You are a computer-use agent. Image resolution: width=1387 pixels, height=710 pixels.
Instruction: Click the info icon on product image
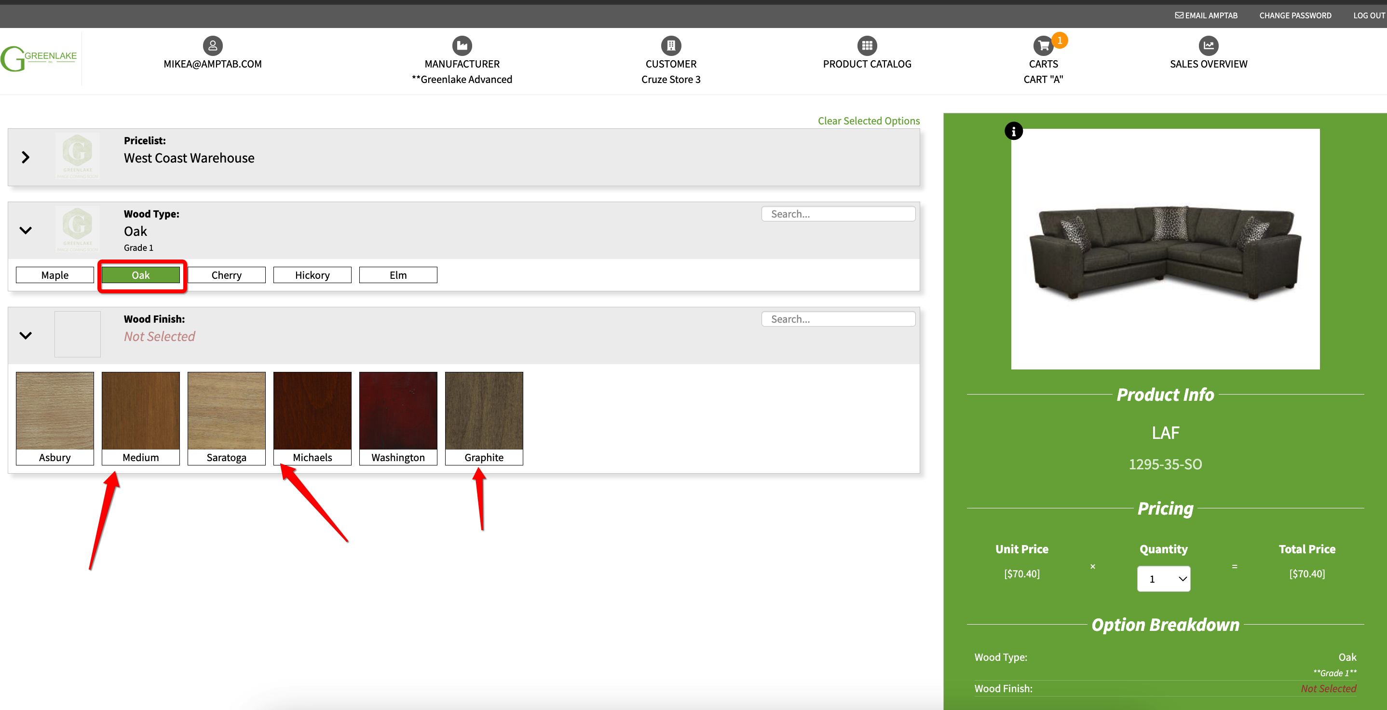pyautogui.click(x=1013, y=131)
